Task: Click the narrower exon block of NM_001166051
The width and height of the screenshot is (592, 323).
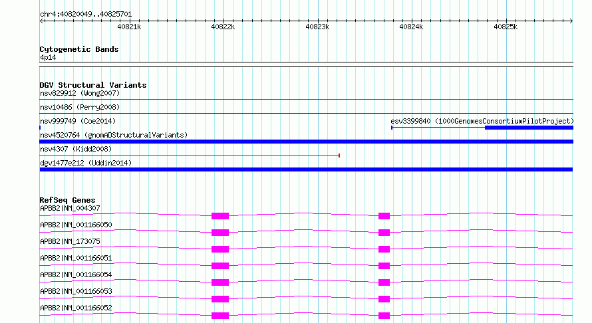Action: [x=384, y=266]
